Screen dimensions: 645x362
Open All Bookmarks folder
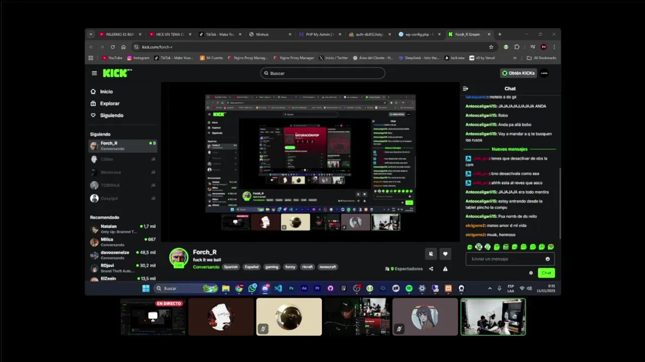click(542, 58)
